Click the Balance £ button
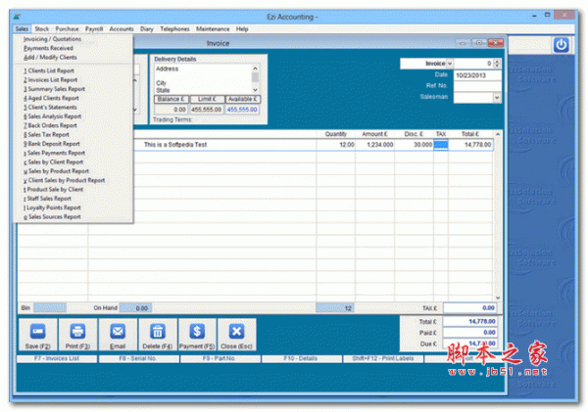588x412 pixels. (x=171, y=99)
